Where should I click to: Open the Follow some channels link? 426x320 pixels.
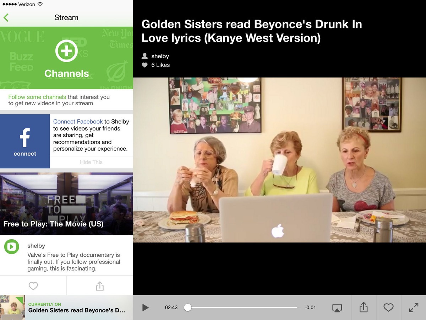37,97
